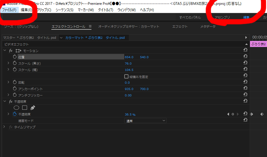Expand the タイムリマップ effect group
Viewport: 267px width, 157px height.
4,127
